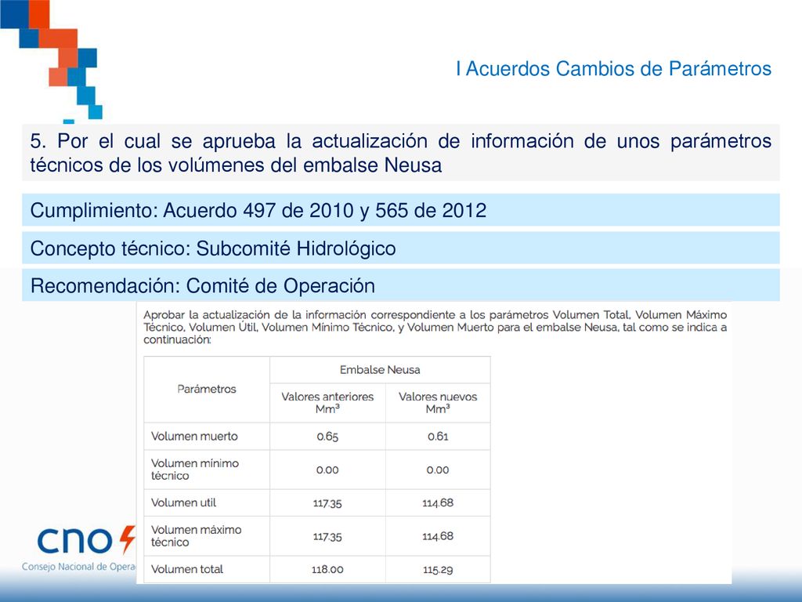802x602 pixels.
Task: Select the 'Volumen total' row label
Action: (187, 569)
